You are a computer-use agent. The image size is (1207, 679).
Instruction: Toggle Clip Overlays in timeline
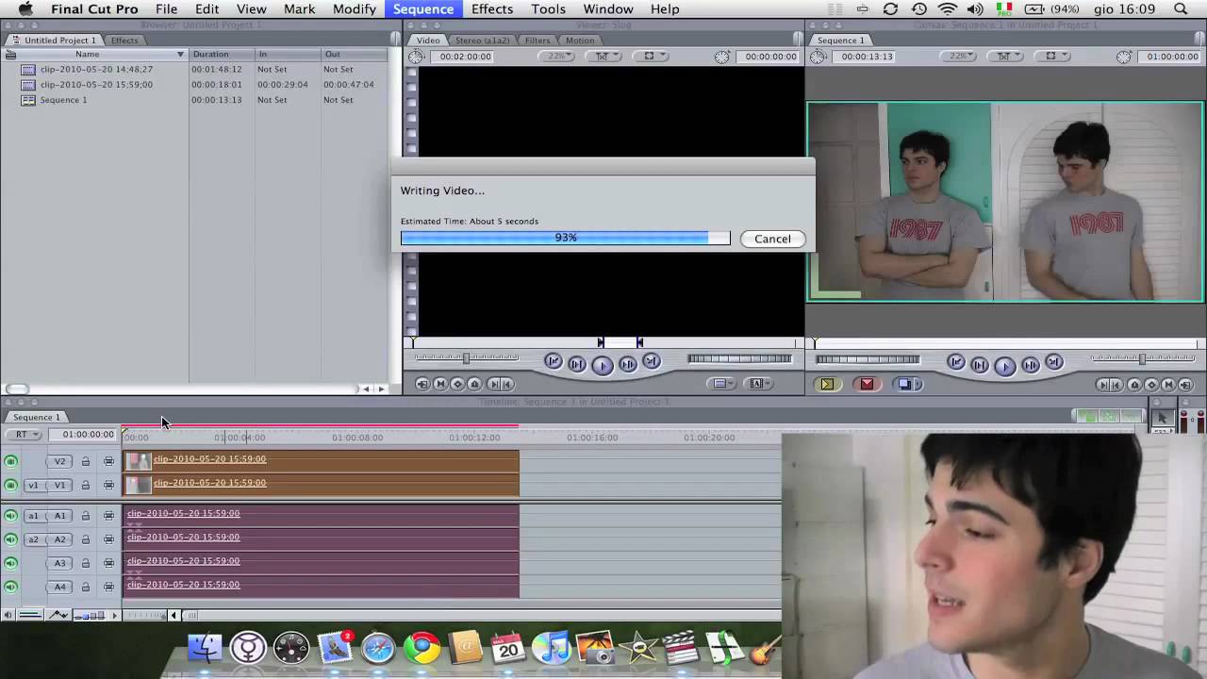click(58, 616)
